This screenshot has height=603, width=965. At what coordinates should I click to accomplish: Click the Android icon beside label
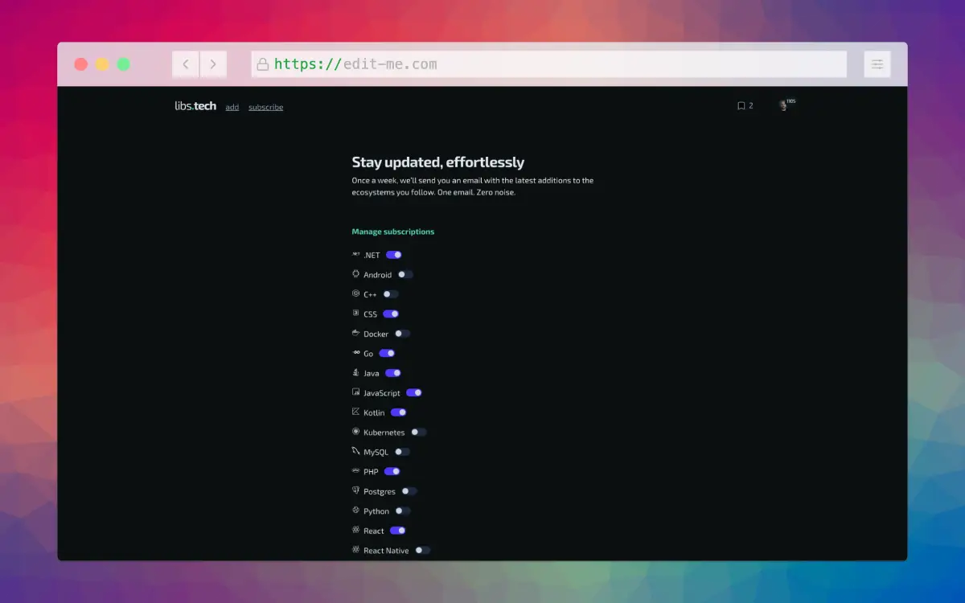point(355,274)
